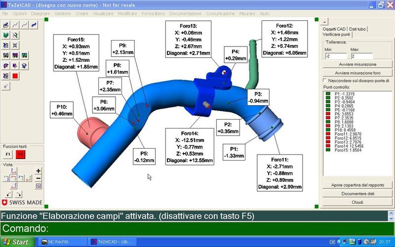Select the tube-with-pencil edit tool icon
This screenshot has width=395, height=247.
pyautogui.click(x=6, y=25)
